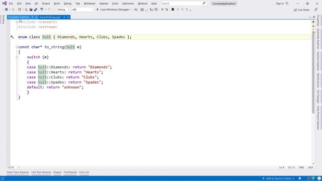Click the Find in Files icon
This screenshot has width=322, height=181.
136,10
